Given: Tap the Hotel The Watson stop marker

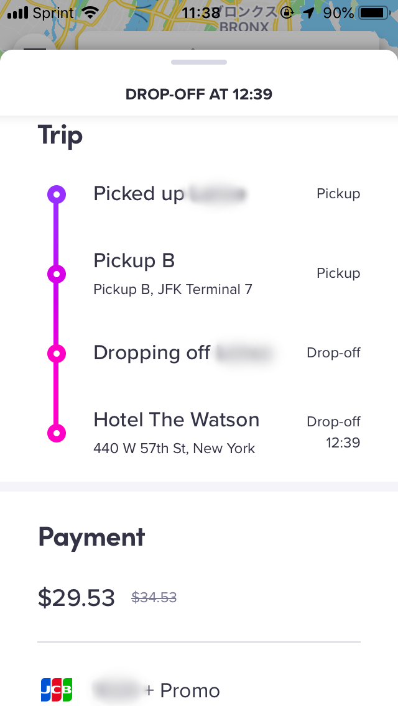Looking at the screenshot, I should [57, 433].
